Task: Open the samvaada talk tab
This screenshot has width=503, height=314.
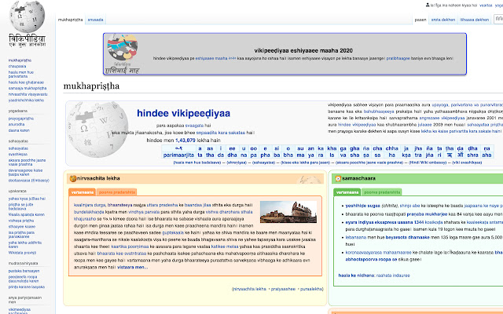Action: pos(95,20)
